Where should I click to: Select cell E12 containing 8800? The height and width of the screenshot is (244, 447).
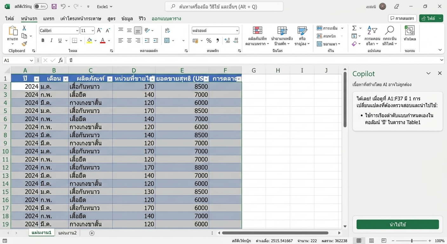click(x=182, y=167)
